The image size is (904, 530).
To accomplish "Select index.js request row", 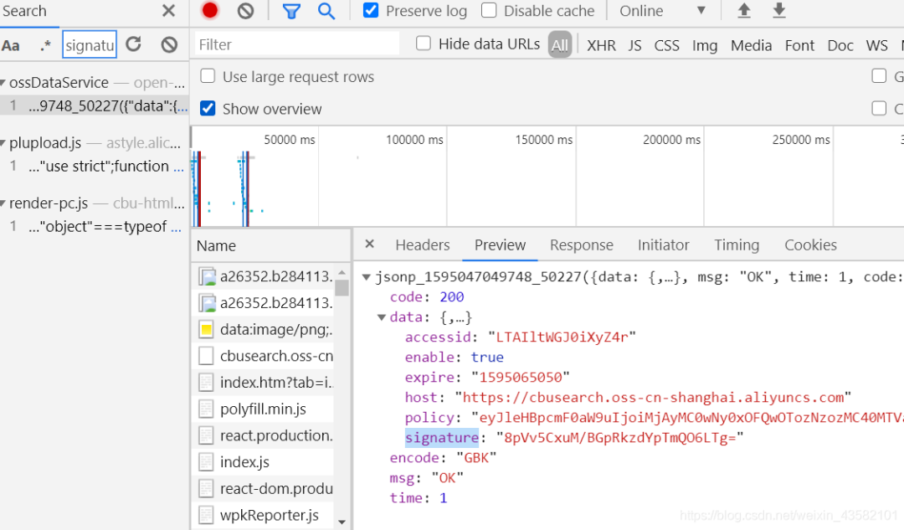I will click(x=264, y=462).
